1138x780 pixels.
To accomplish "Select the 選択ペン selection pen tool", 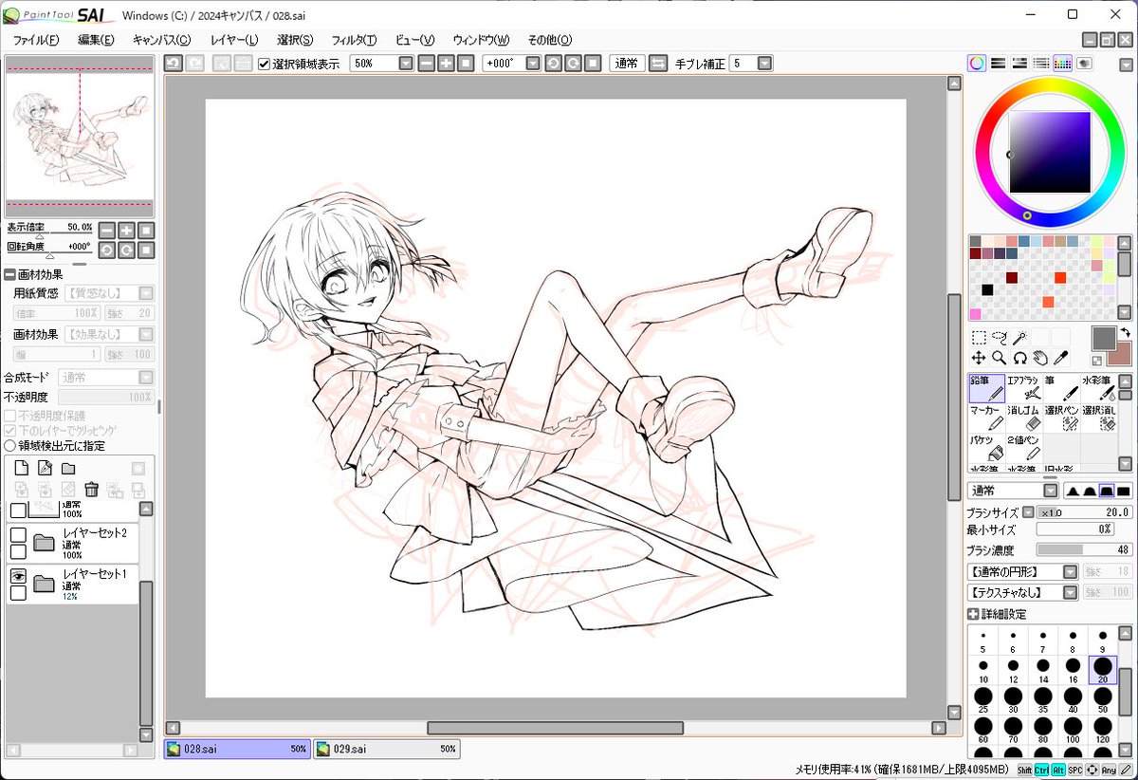I will (x=1061, y=418).
